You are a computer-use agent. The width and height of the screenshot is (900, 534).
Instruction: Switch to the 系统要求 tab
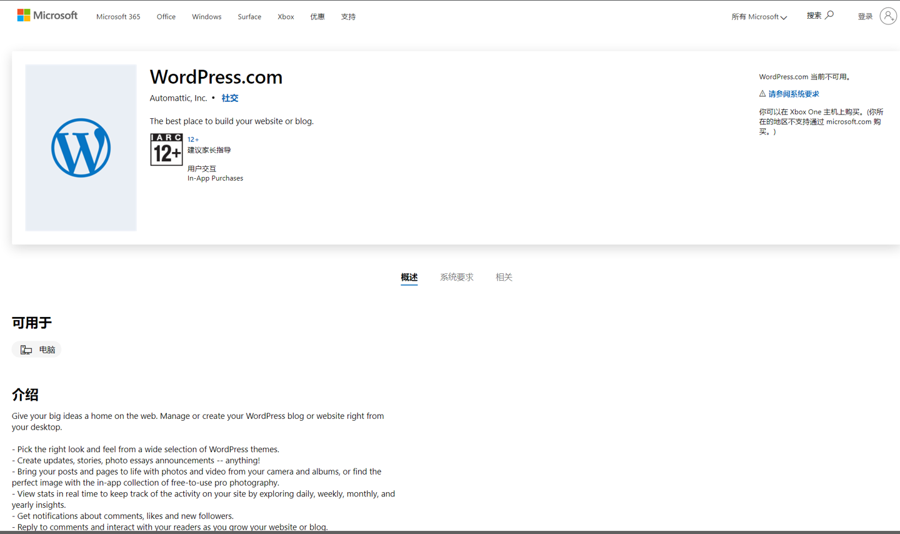tap(457, 277)
